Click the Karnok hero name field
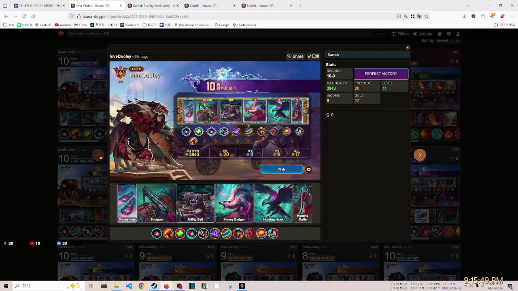The height and width of the screenshot is (291, 518). (x=367, y=55)
